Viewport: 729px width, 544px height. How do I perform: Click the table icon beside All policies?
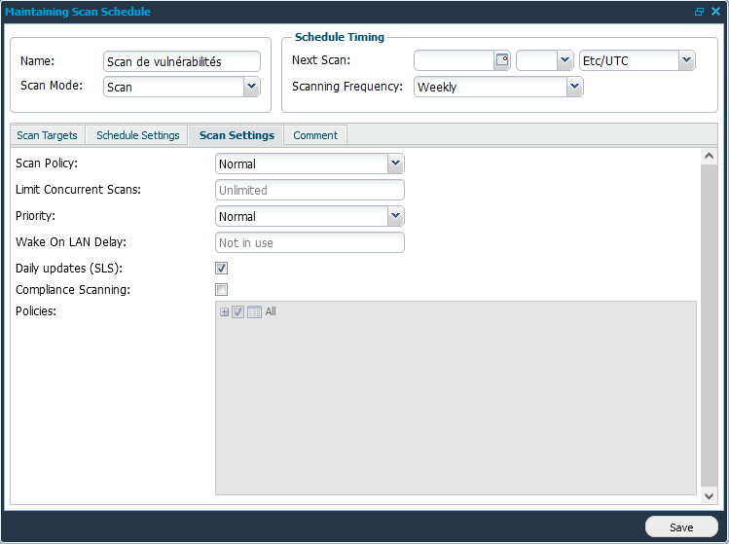click(x=254, y=312)
